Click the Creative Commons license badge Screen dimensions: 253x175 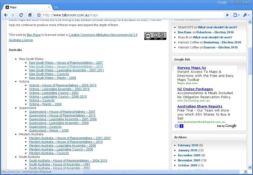[155, 36]
